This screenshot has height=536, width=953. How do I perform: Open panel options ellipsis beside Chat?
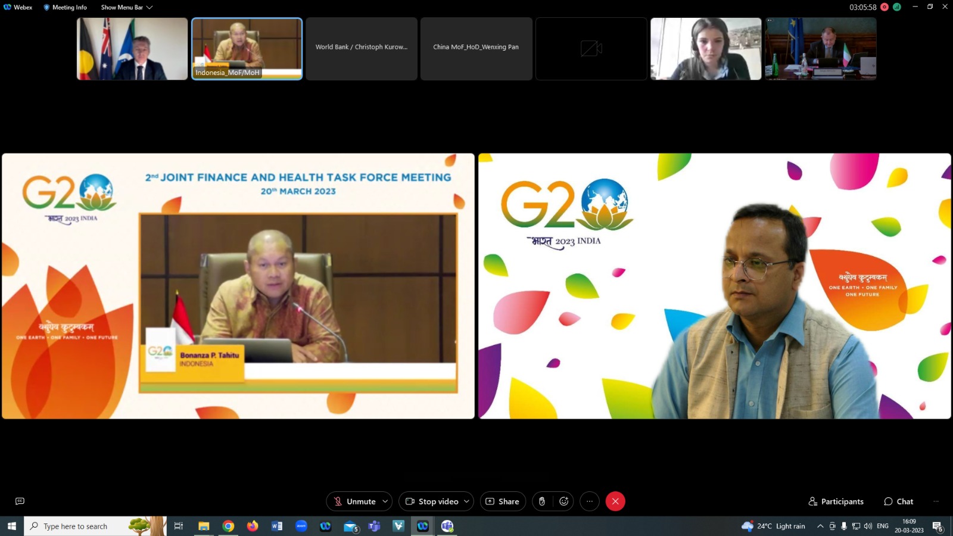click(936, 501)
